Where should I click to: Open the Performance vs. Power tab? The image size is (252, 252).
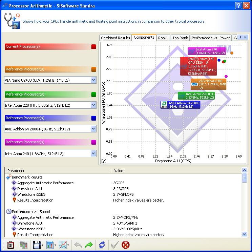pos(211,38)
